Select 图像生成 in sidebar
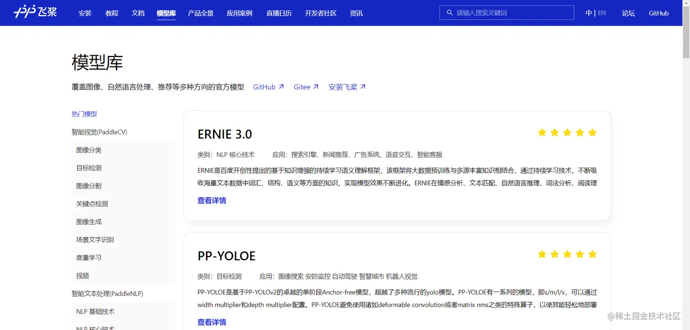The image size is (690, 330). pyautogui.click(x=89, y=222)
